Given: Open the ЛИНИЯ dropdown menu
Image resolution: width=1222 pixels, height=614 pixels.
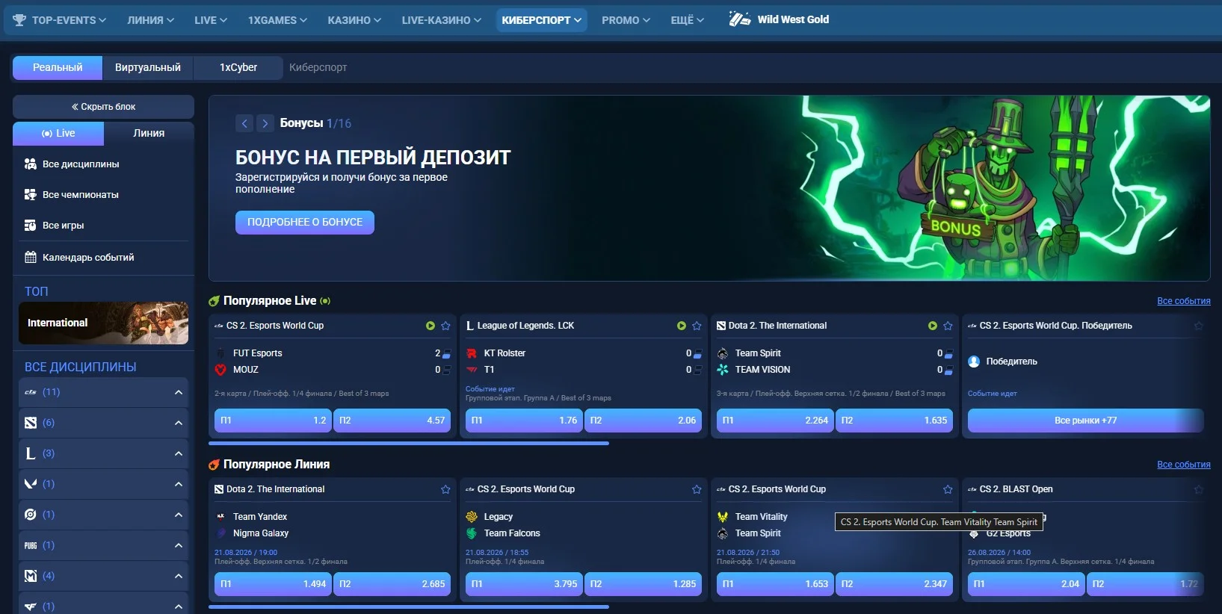Looking at the screenshot, I should tap(150, 20).
